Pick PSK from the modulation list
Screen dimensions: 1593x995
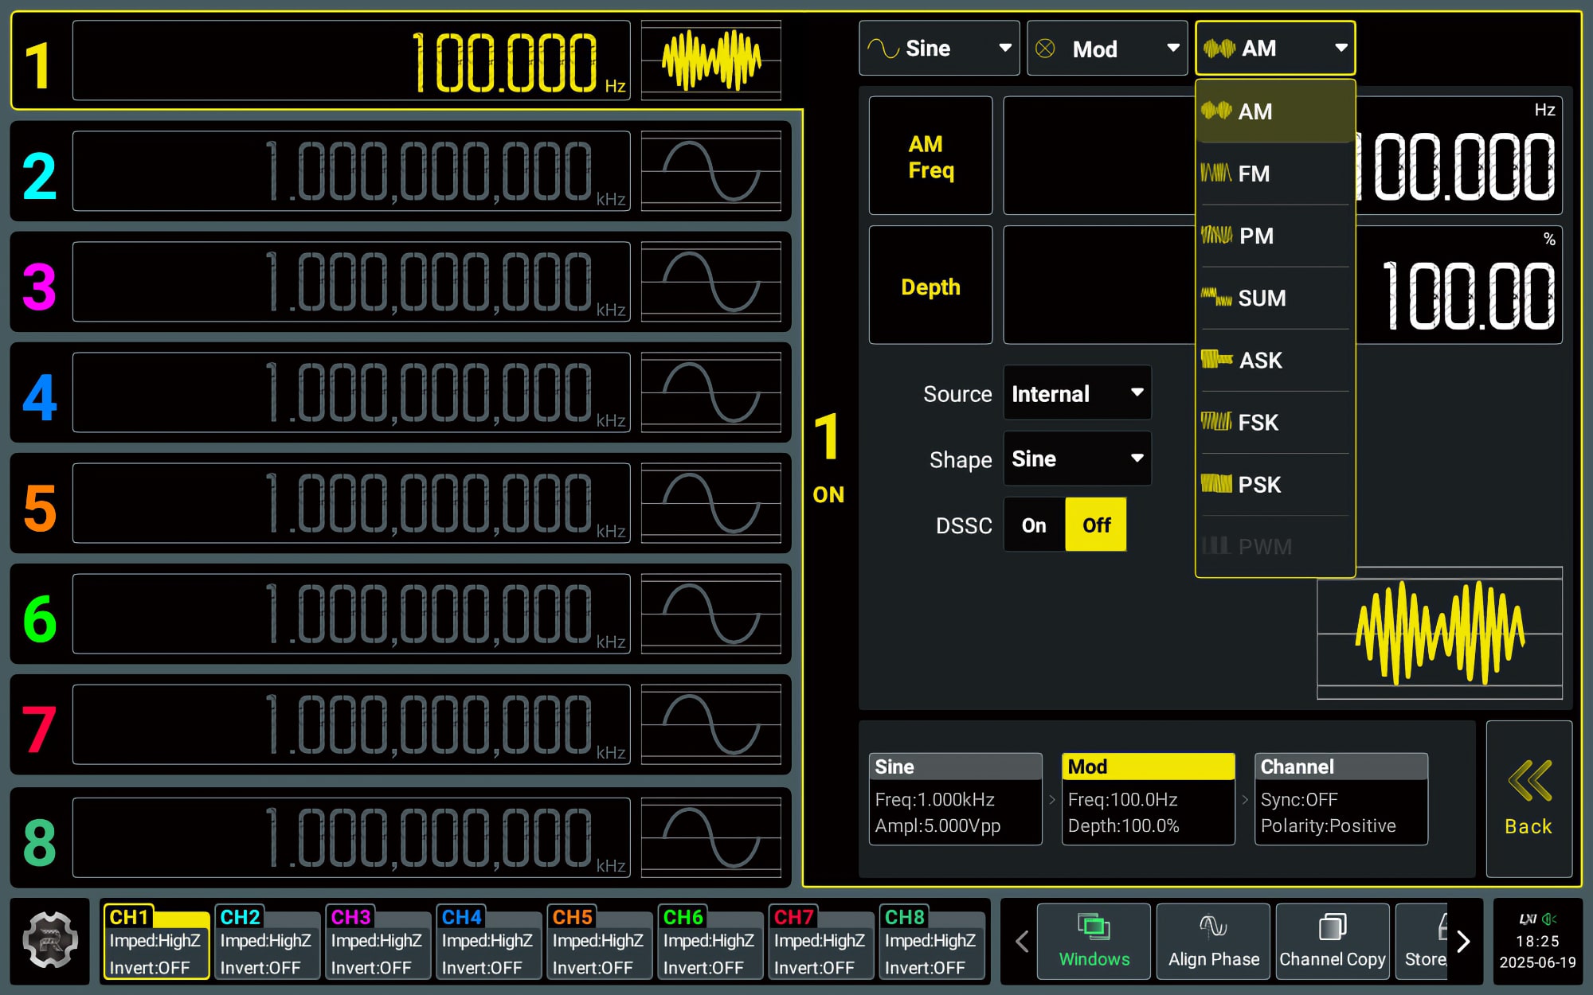[1274, 484]
